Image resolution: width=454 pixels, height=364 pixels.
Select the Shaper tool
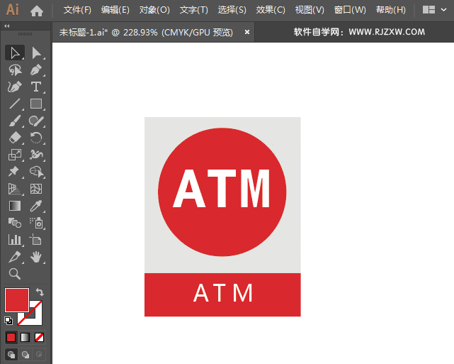pyautogui.click(x=37, y=121)
